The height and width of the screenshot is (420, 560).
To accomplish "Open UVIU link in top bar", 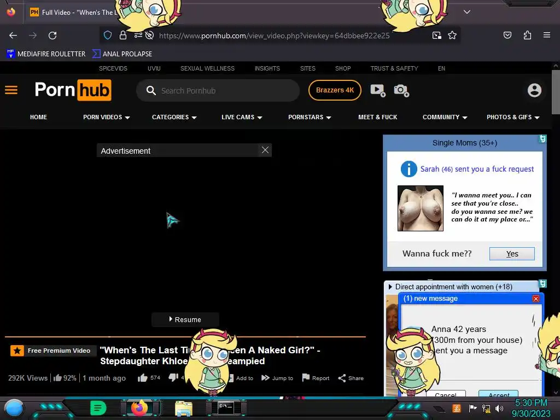I will [154, 68].
